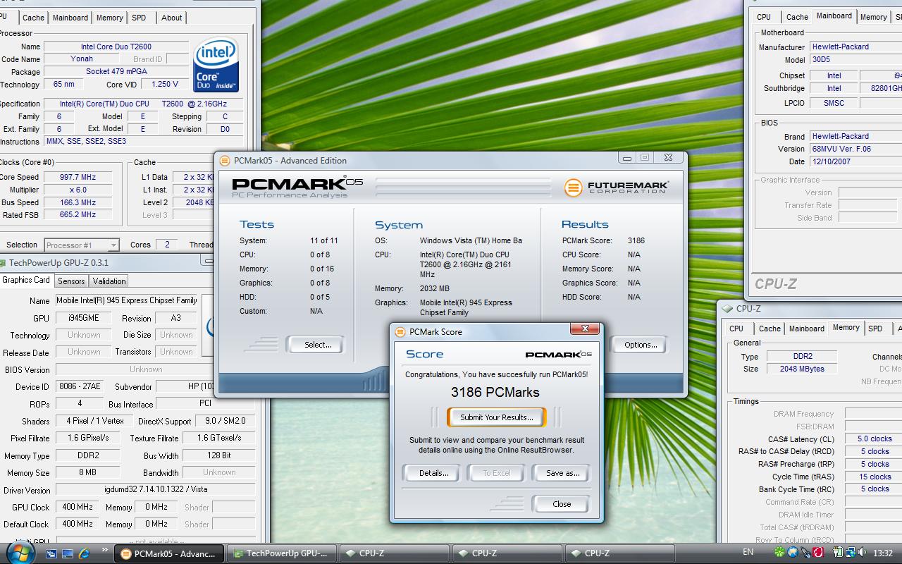Open Mainboard tab in processor CPU-Z window
Viewport: 902px width, 564px height.
(x=70, y=18)
